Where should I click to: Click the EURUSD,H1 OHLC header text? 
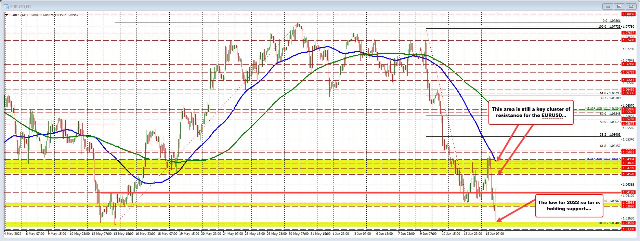[x=44, y=15]
